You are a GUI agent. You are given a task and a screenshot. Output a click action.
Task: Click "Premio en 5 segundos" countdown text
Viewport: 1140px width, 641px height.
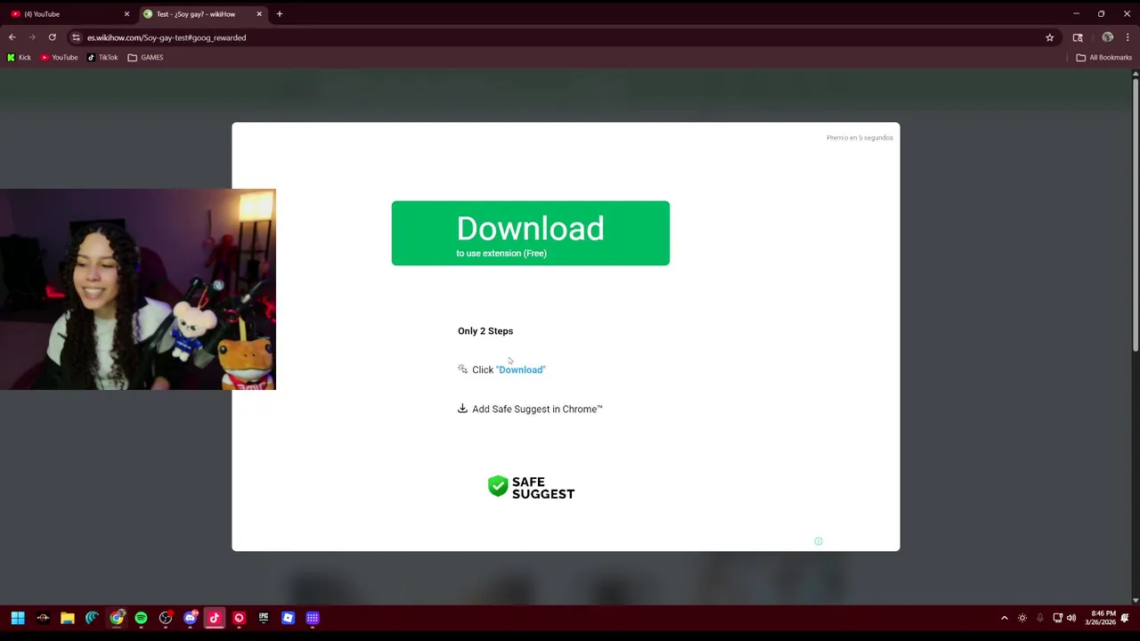point(859,138)
